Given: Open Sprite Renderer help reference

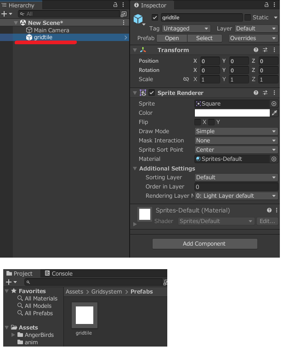Looking at the screenshot, I should [x=256, y=93].
